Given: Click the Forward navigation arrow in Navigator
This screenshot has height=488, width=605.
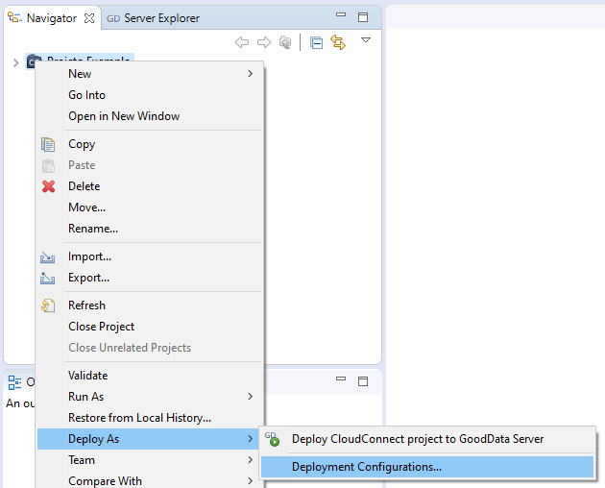Looking at the screenshot, I should (x=264, y=42).
